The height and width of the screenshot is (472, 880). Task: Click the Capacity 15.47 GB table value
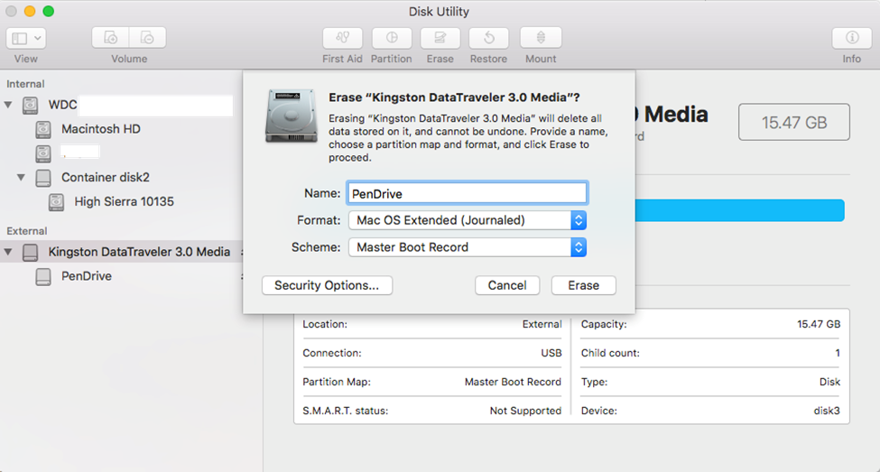[x=819, y=324]
